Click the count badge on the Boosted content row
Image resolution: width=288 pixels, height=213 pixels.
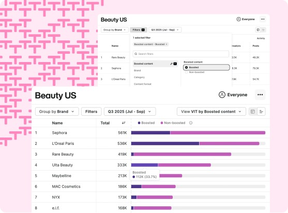tap(175, 64)
